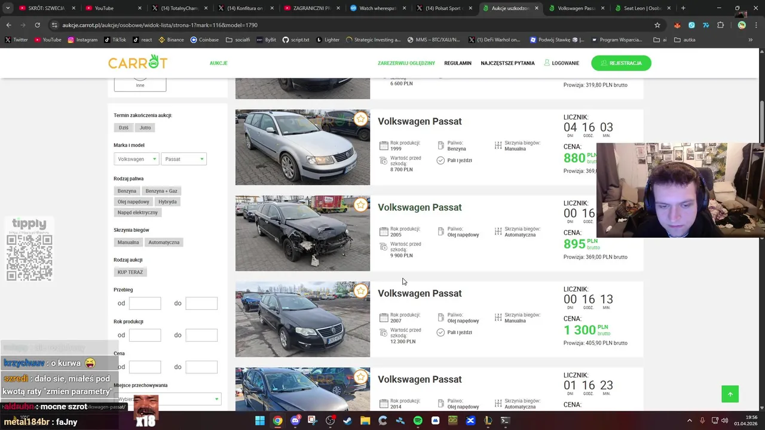Switch to the Seat Leon browser tab
The image size is (765, 430).
coord(642,8)
